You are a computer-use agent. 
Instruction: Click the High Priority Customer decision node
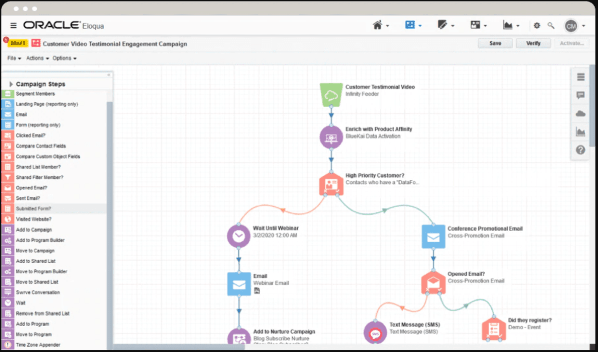(x=331, y=184)
